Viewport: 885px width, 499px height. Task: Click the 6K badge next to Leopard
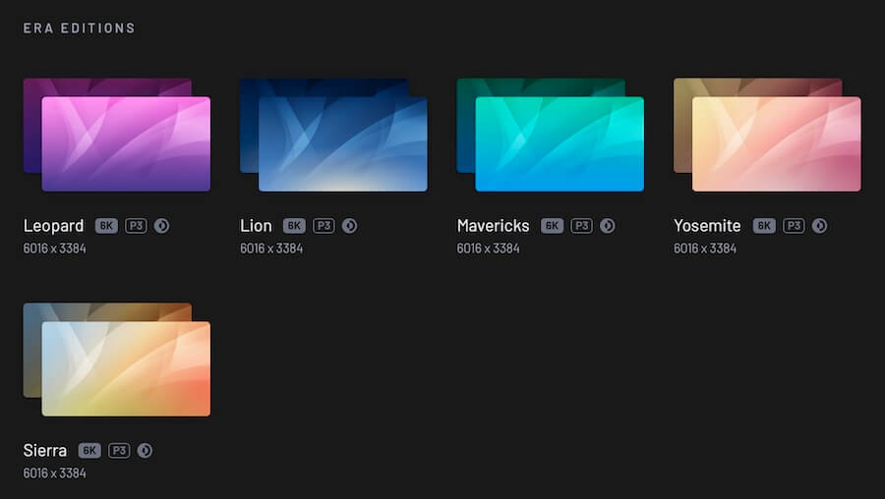(x=106, y=226)
